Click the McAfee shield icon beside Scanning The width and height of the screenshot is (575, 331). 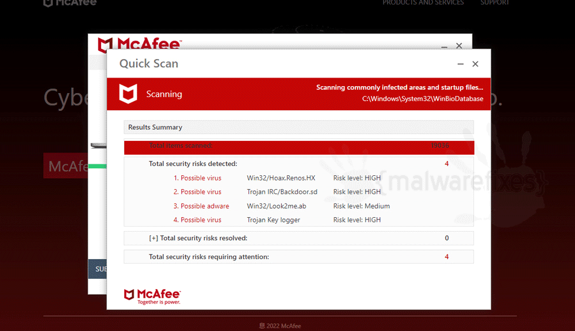click(x=128, y=94)
